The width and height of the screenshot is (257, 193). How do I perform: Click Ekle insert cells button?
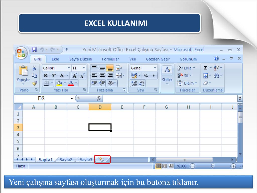tap(186, 68)
